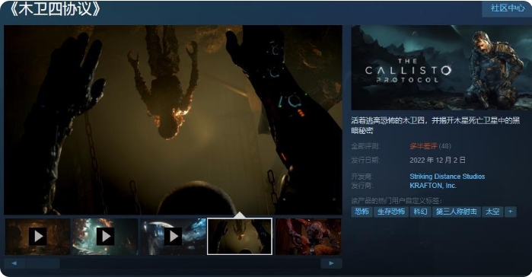The width and height of the screenshot is (532, 277).
Task: Play the first video thumbnail
Action: coord(37,237)
